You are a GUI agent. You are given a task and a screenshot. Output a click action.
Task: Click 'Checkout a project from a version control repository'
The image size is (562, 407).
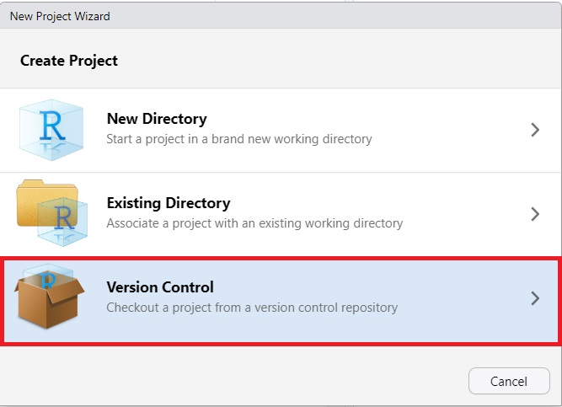click(x=252, y=308)
